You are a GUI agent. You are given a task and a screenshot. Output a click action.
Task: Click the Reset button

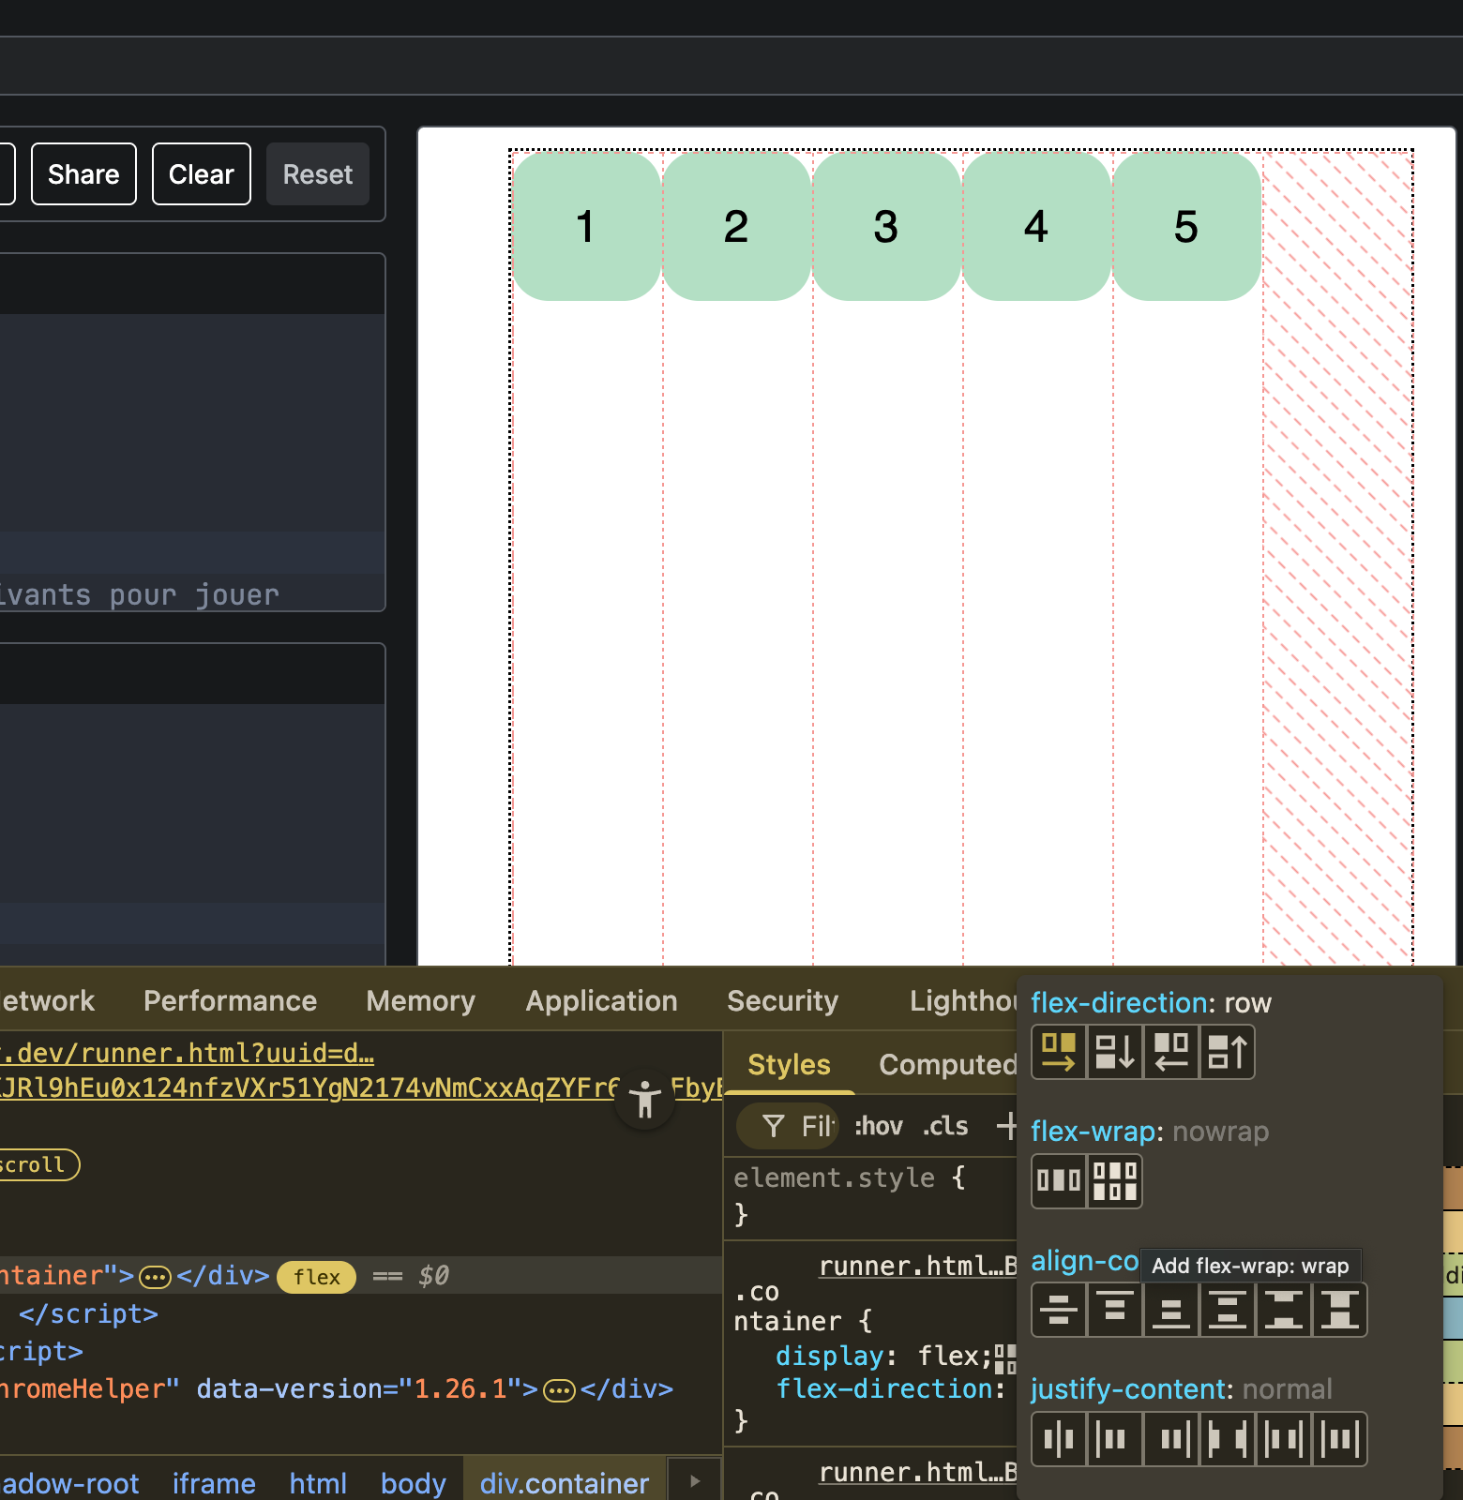pyautogui.click(x=318, y=174)
